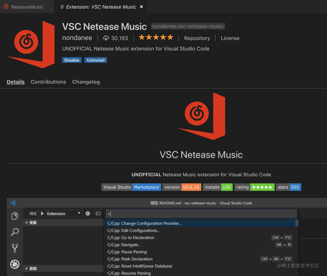
Task: Open launch.json with the gear icon
Action: pos(88,214)
